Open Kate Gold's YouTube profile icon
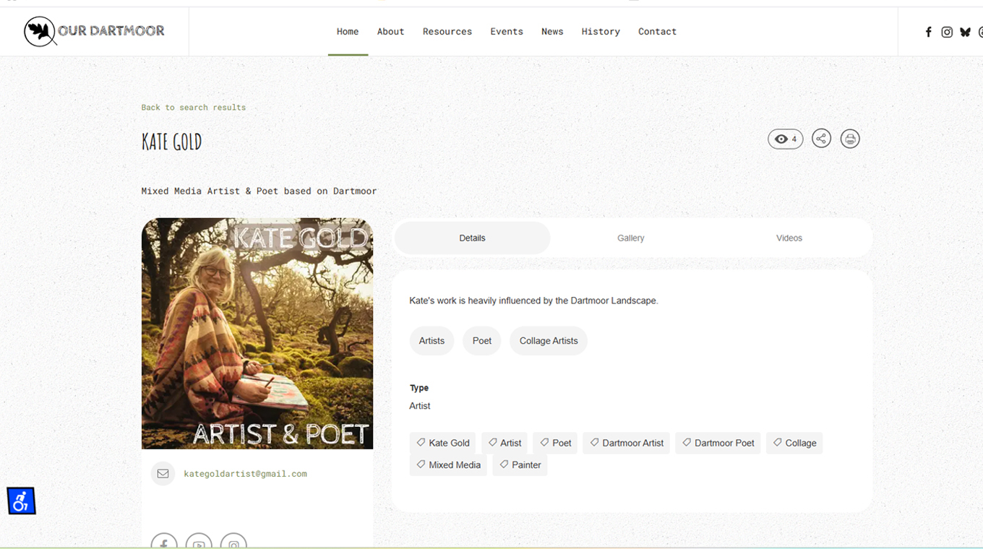 coord(199,543)
